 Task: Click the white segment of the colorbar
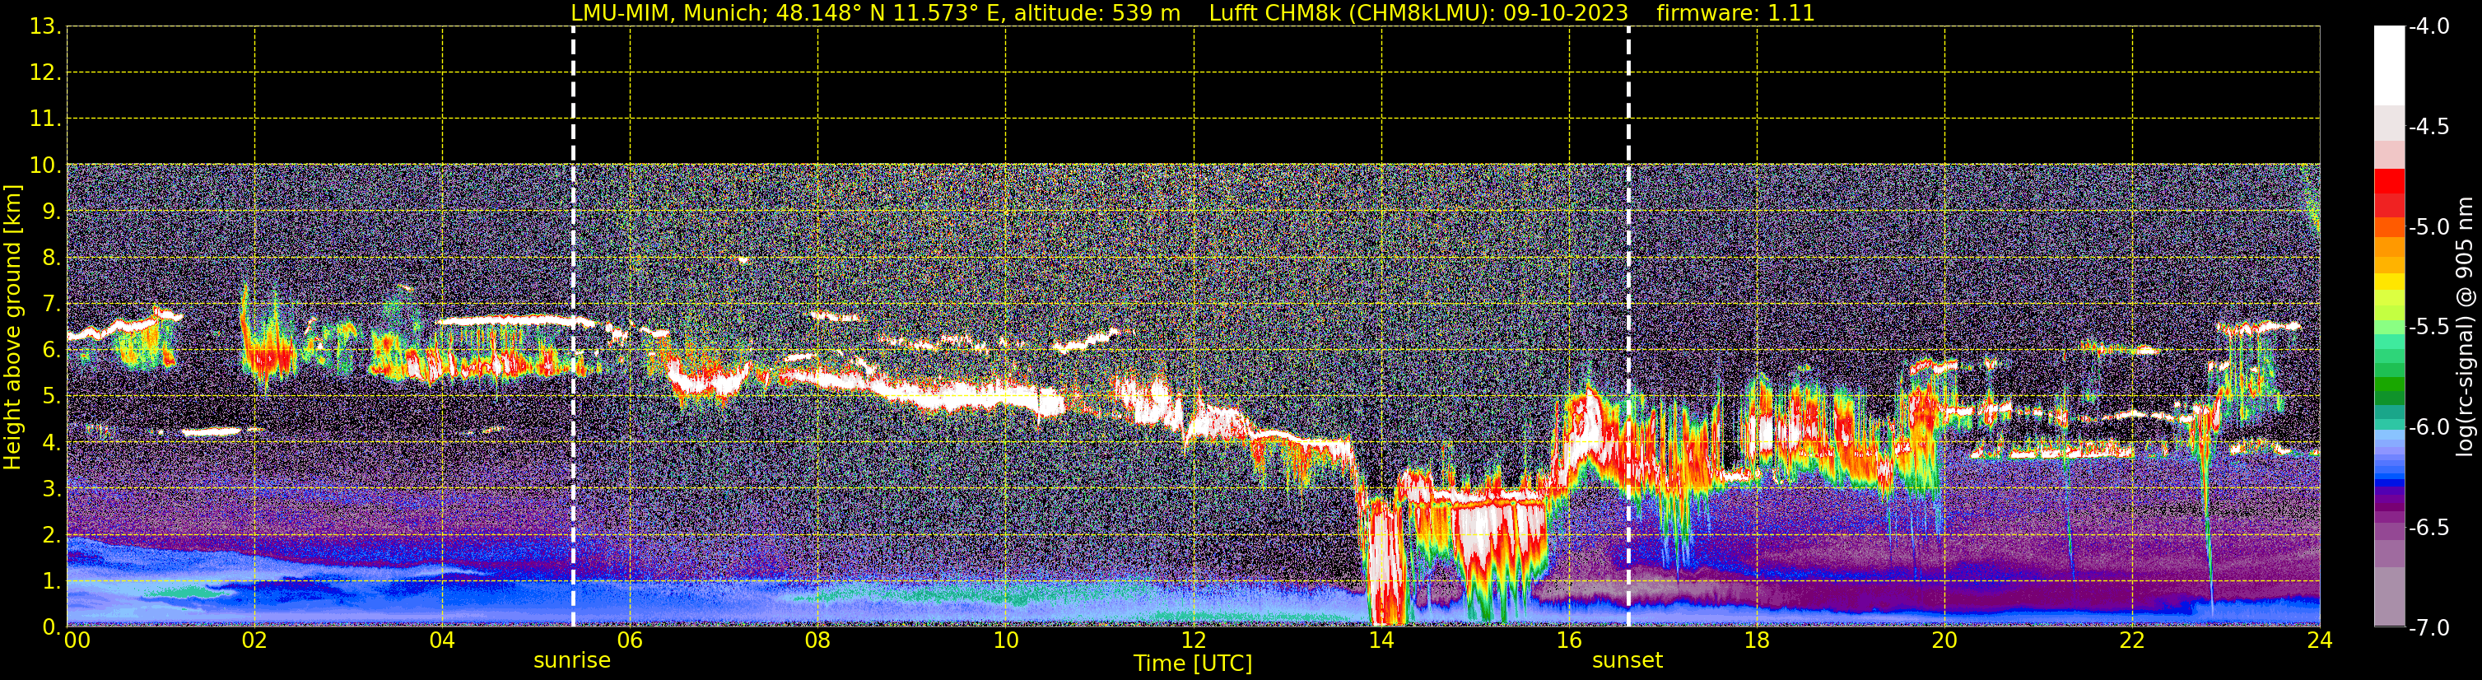click(x=2390, y=66)
